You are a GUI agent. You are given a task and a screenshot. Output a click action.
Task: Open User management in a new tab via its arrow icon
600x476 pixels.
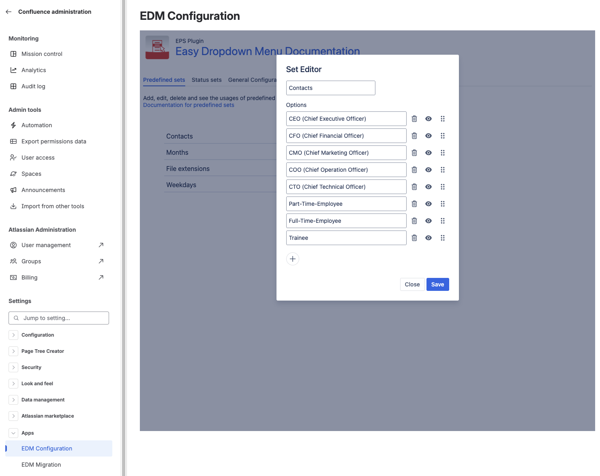101,245
